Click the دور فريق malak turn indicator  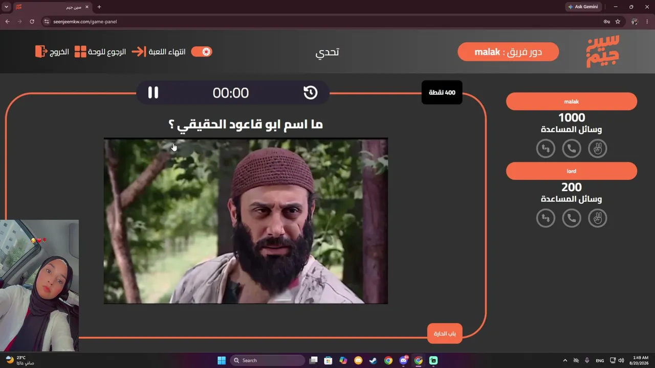click(x=508, y=52)
